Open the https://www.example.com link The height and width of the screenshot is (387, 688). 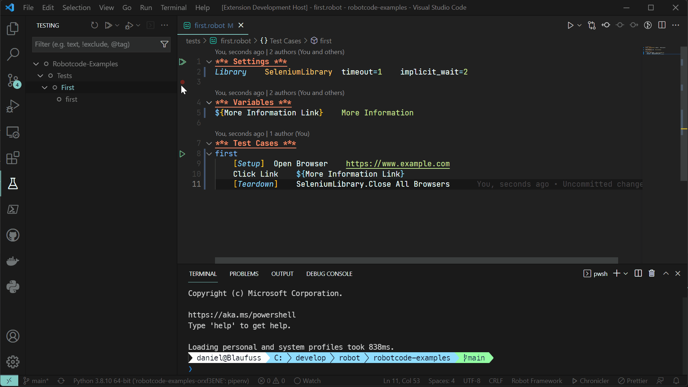coord(397,164)
